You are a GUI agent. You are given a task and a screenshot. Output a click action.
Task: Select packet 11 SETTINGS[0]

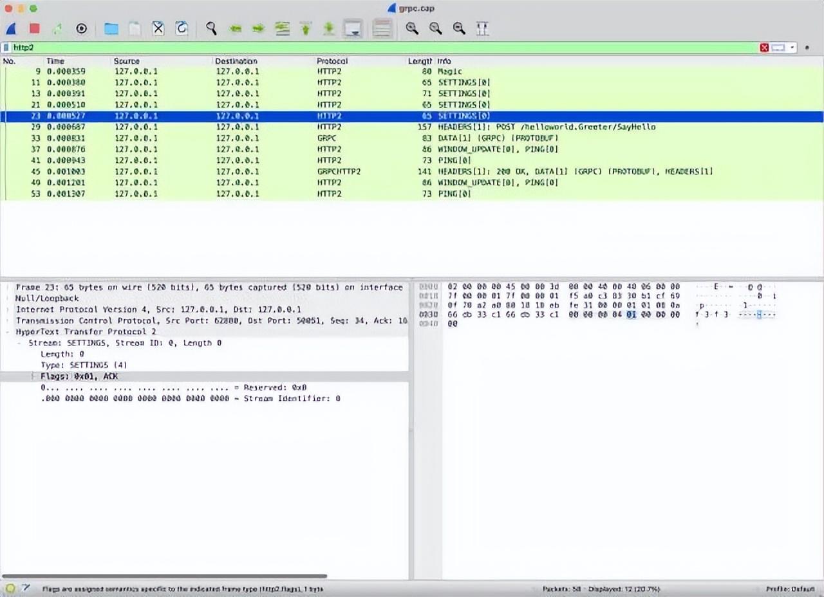click(x=412, y=82)
